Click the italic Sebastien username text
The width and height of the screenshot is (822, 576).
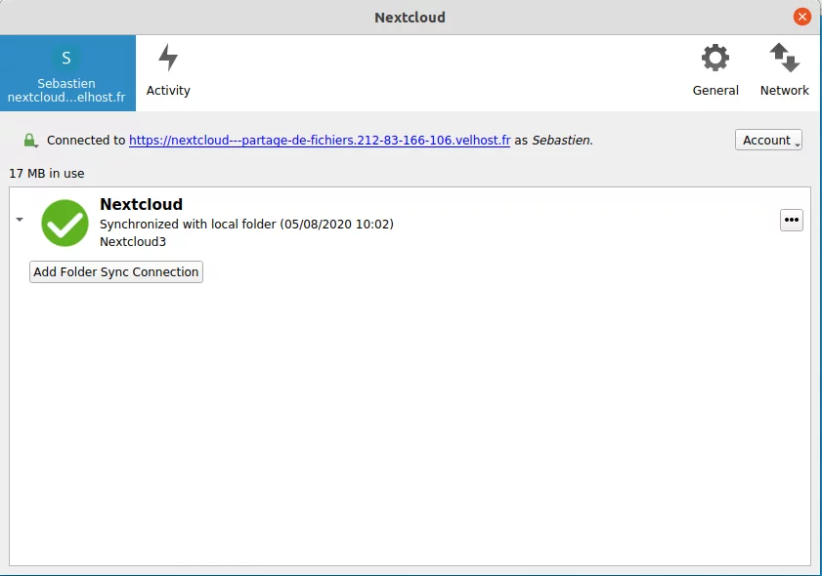562,141
